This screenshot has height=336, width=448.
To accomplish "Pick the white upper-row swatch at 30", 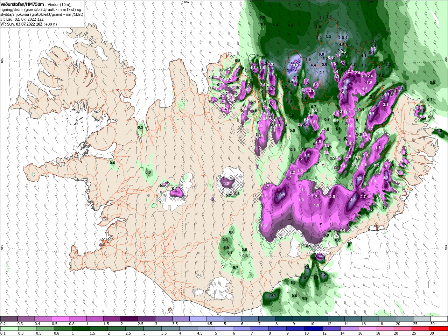I will 438,319.
